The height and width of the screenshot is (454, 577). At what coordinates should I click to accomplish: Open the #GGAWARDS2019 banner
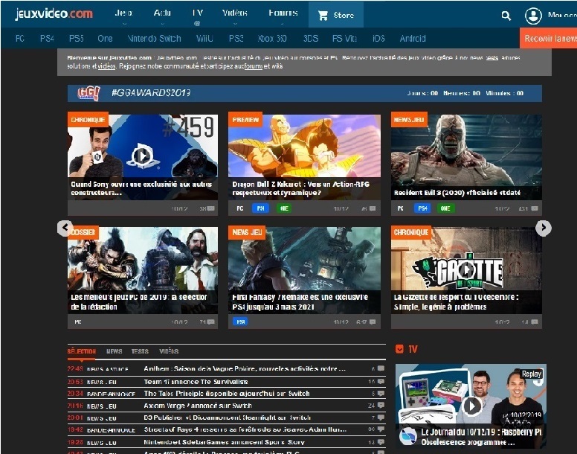pos(305,93)
